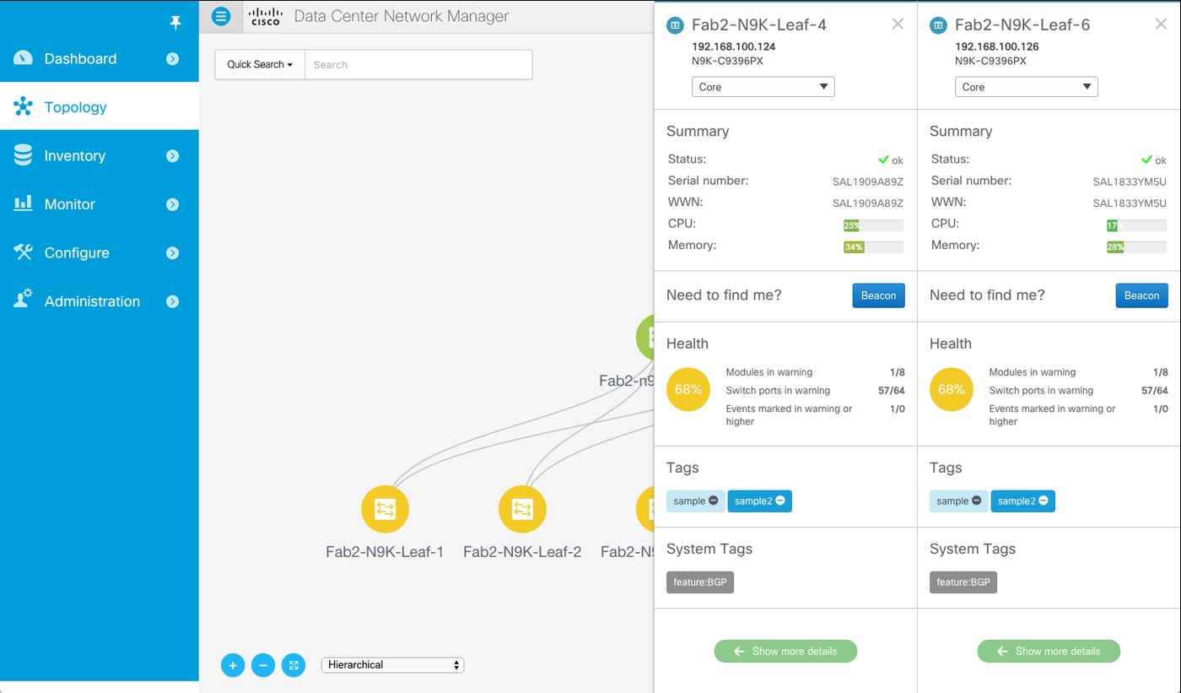
Task: Open the Core role dropdown for Leaf-4
Action: [x=763, y=87]
